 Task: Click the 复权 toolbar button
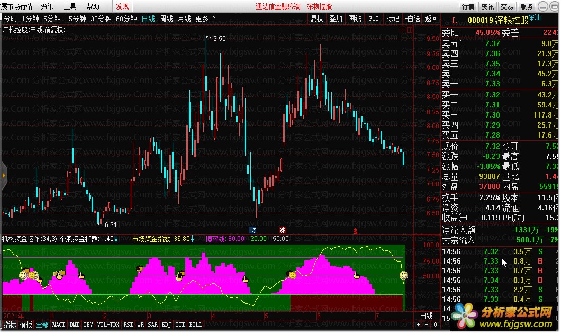tap(317, 19)
